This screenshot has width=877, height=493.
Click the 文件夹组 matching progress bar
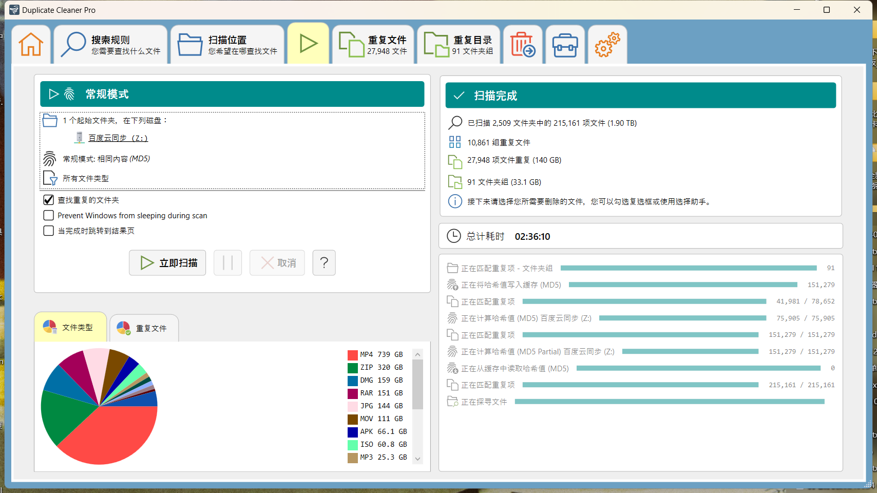[x=689, y=268]
